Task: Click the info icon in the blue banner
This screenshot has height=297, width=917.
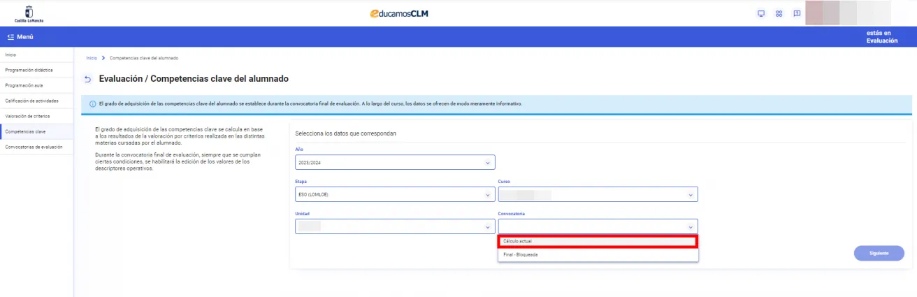Action: click(92, 104)
